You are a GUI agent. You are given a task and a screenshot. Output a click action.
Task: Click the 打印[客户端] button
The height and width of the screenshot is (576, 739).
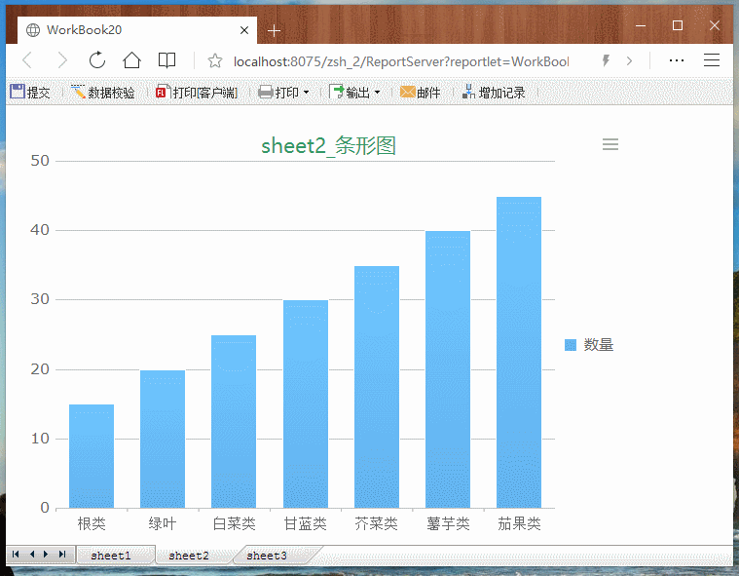(197, 93)
